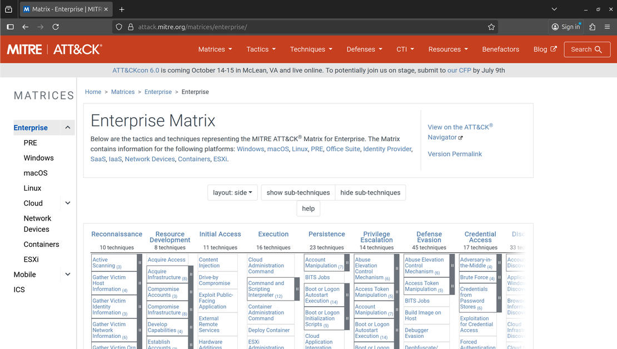Expand the Cloud section in the sidebar
The image size is (617, 349).
click(x=67, y=203)
